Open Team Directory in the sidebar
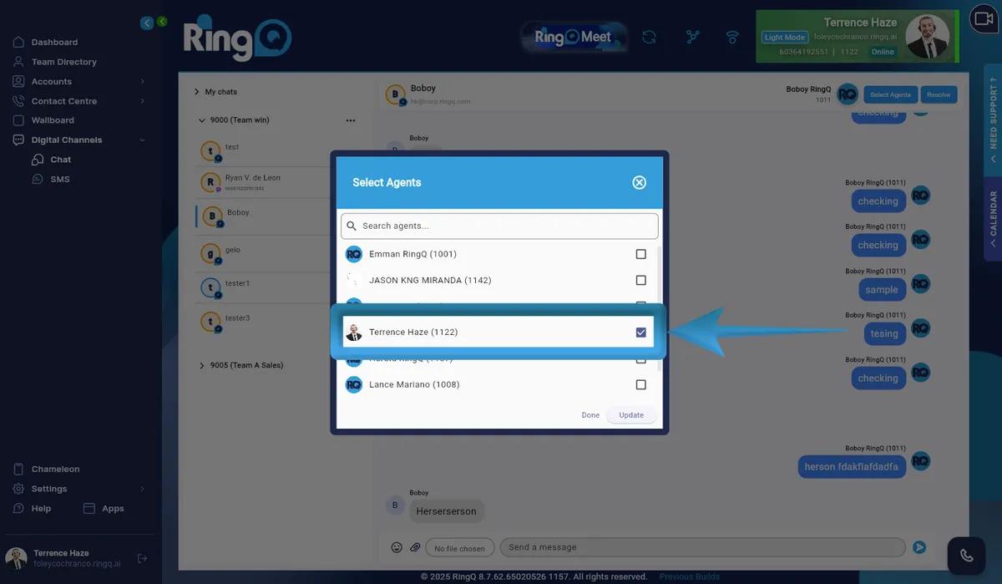This screenshot has height=584, width=1002. click(x=63, y=62)
